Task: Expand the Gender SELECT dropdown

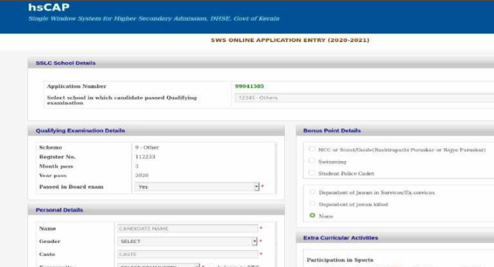Action: 187,241
